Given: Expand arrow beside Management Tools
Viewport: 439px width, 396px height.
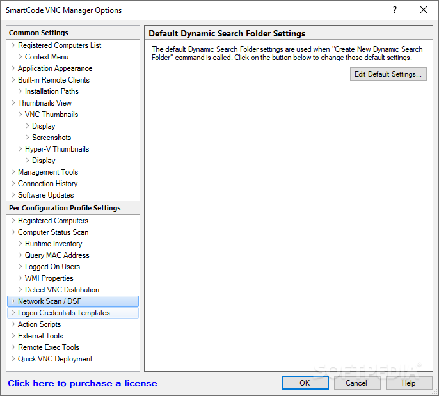Looking at the screenshot, I should coord(13,171).
